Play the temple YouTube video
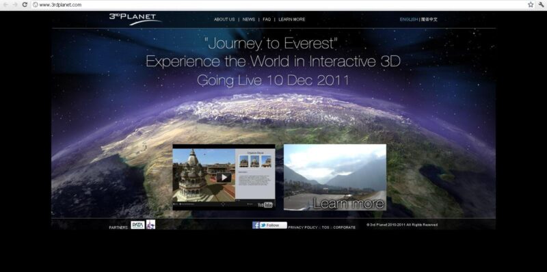Image resolution: width=547 pixels, height=272 pixels. tap(224, 178)
